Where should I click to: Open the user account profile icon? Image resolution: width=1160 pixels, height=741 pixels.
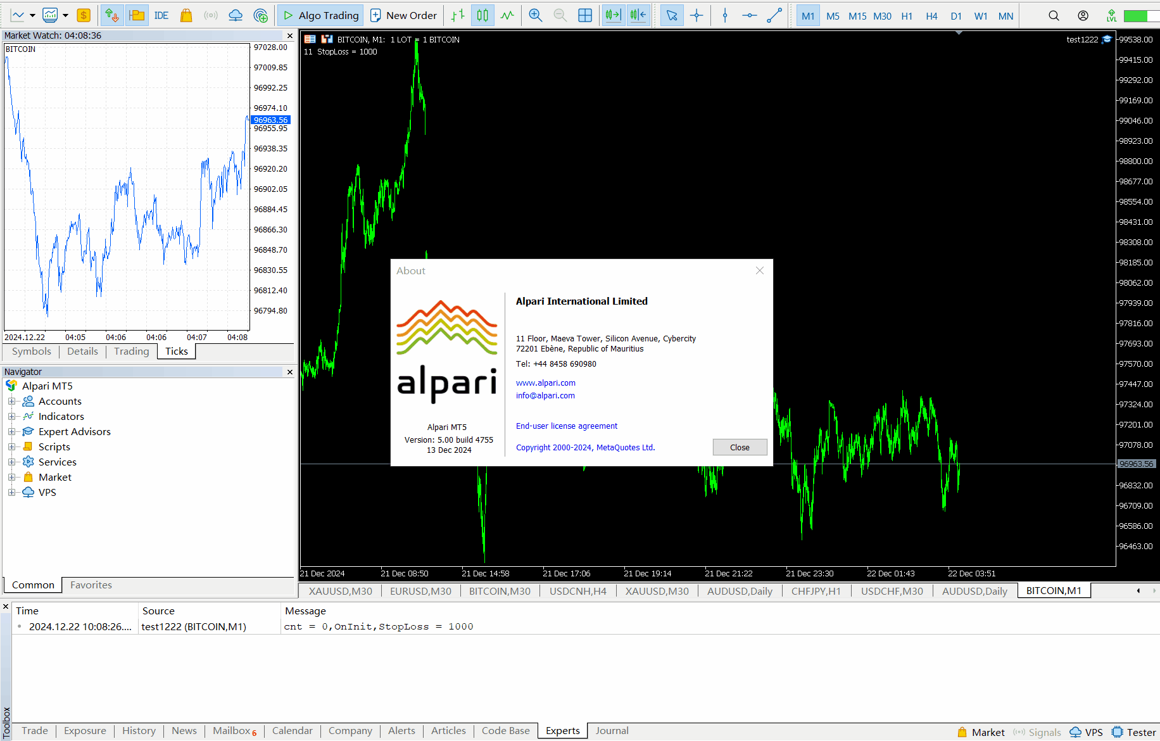click(1083, 15)
